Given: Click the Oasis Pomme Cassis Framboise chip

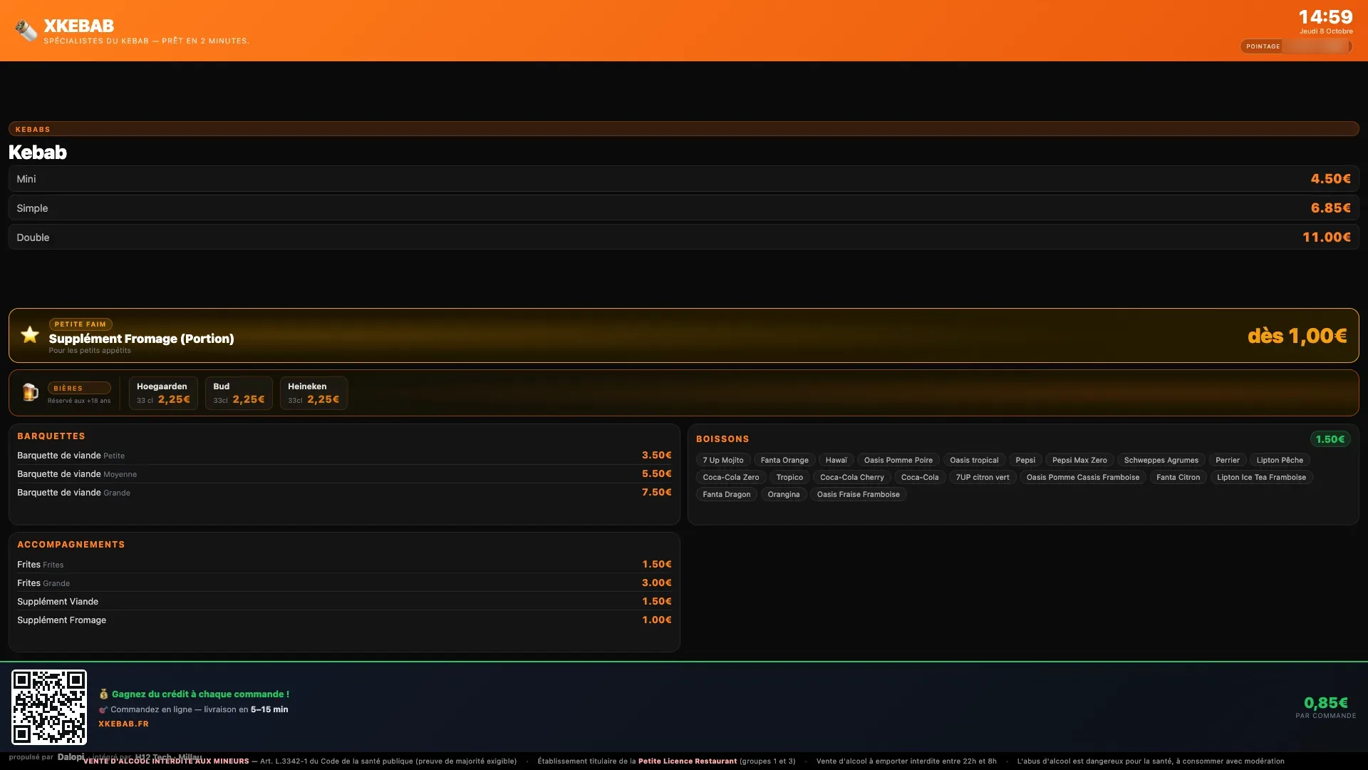Looking at the screenshot, I should [x=1083, y=477].
